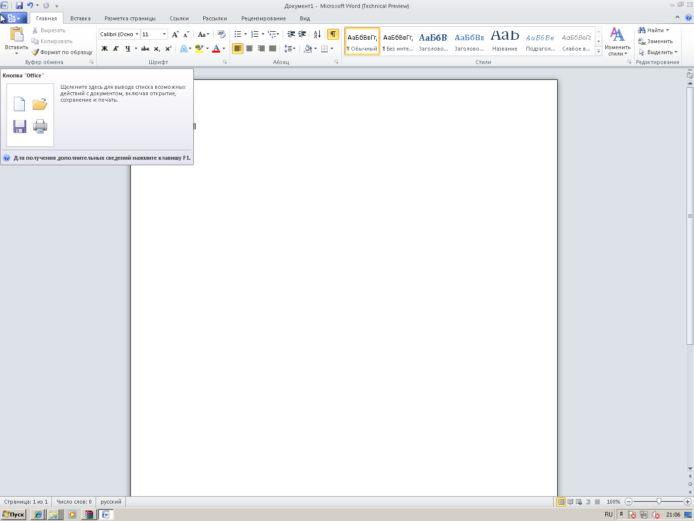
Task: Apply strikethrough formatting
Action: pyautogui.click(x=145, y=49)
